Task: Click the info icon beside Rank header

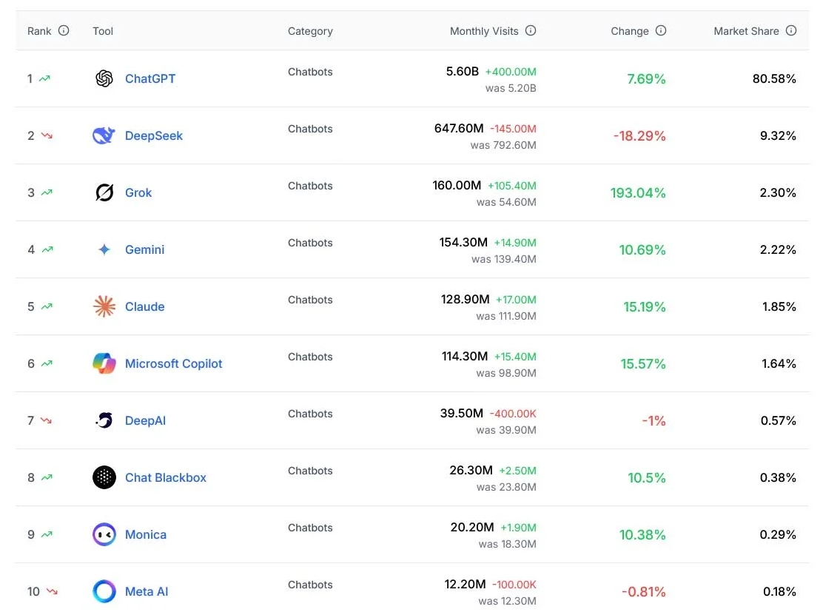Action: [x=64, y=30]
